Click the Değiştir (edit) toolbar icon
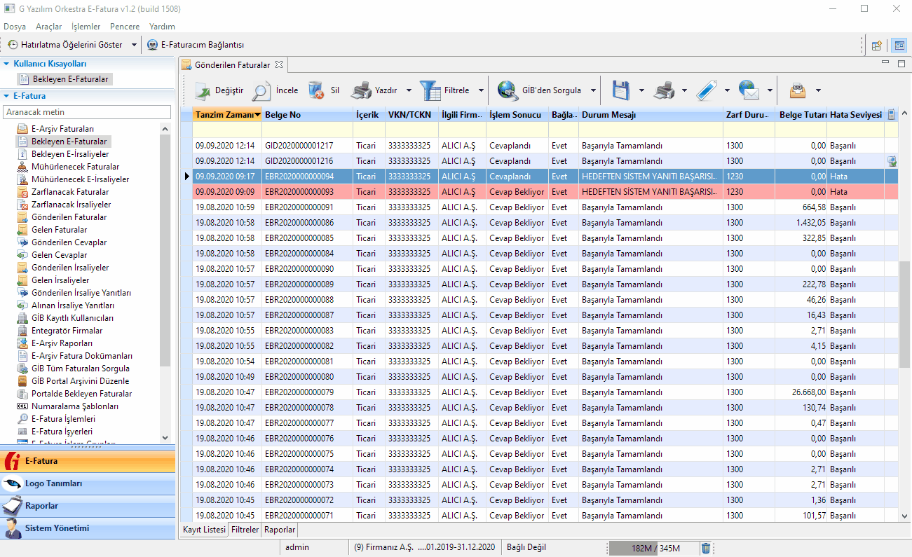This screenshot has height=557, width=912. click(x=203, y=90)
